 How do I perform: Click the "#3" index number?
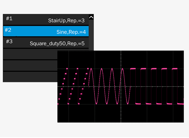pos(9,41)
